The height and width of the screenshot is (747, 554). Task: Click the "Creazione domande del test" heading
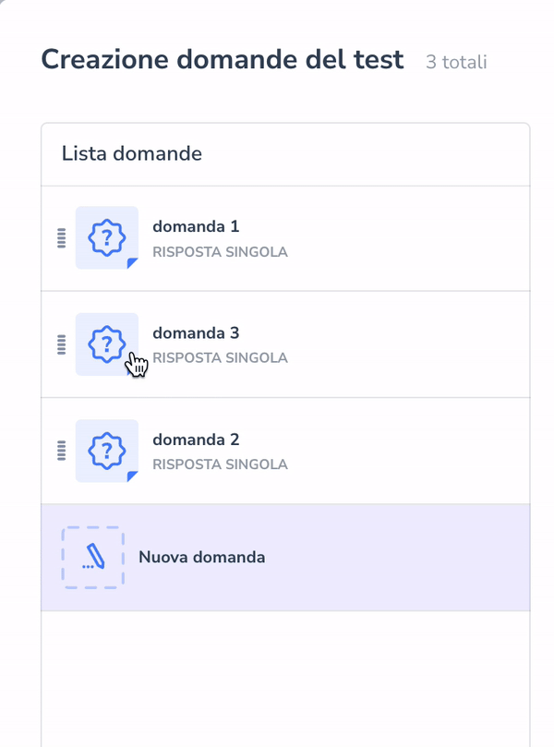[x=223, y=60]
